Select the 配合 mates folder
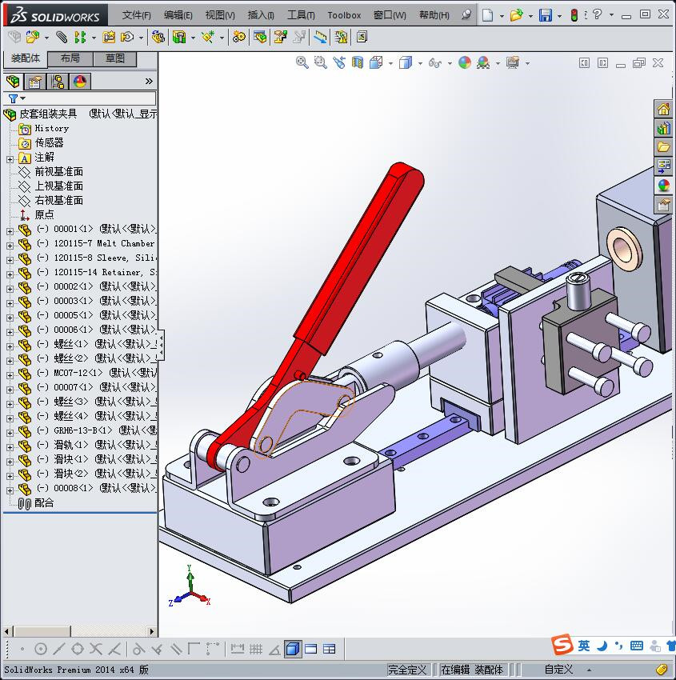676x680 pixels. click(x=44, y=503)
